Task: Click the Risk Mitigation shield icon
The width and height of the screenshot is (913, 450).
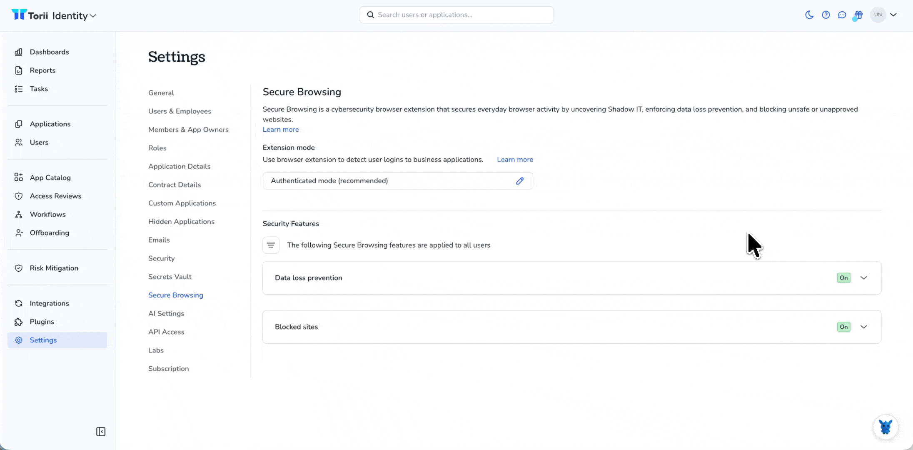Action: [18, 268]
